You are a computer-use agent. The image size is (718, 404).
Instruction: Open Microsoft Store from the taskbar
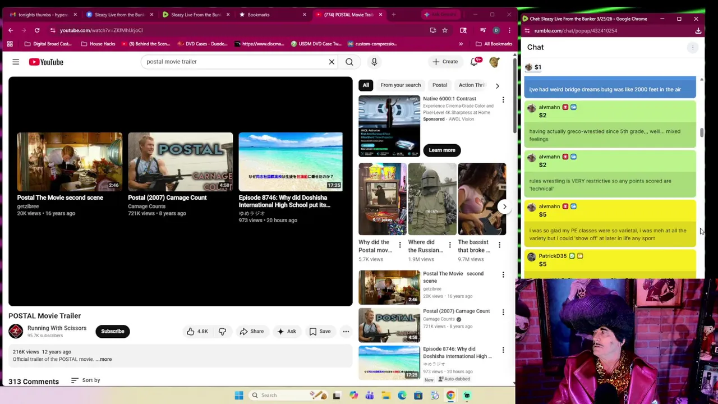(x=418, y=396)
